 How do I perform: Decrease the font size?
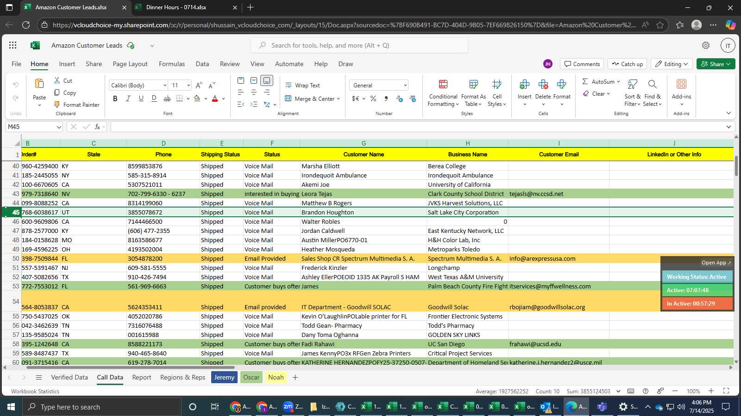(212, 85)
